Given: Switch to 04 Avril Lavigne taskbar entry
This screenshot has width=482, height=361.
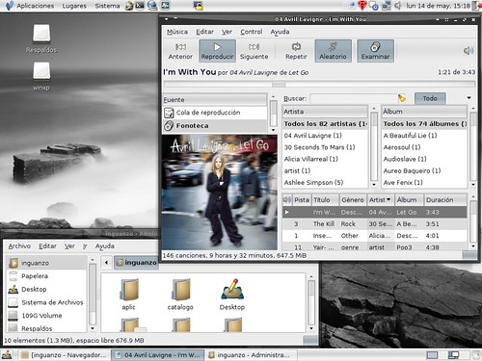Looking at the screenshot, I should point(158,355).
